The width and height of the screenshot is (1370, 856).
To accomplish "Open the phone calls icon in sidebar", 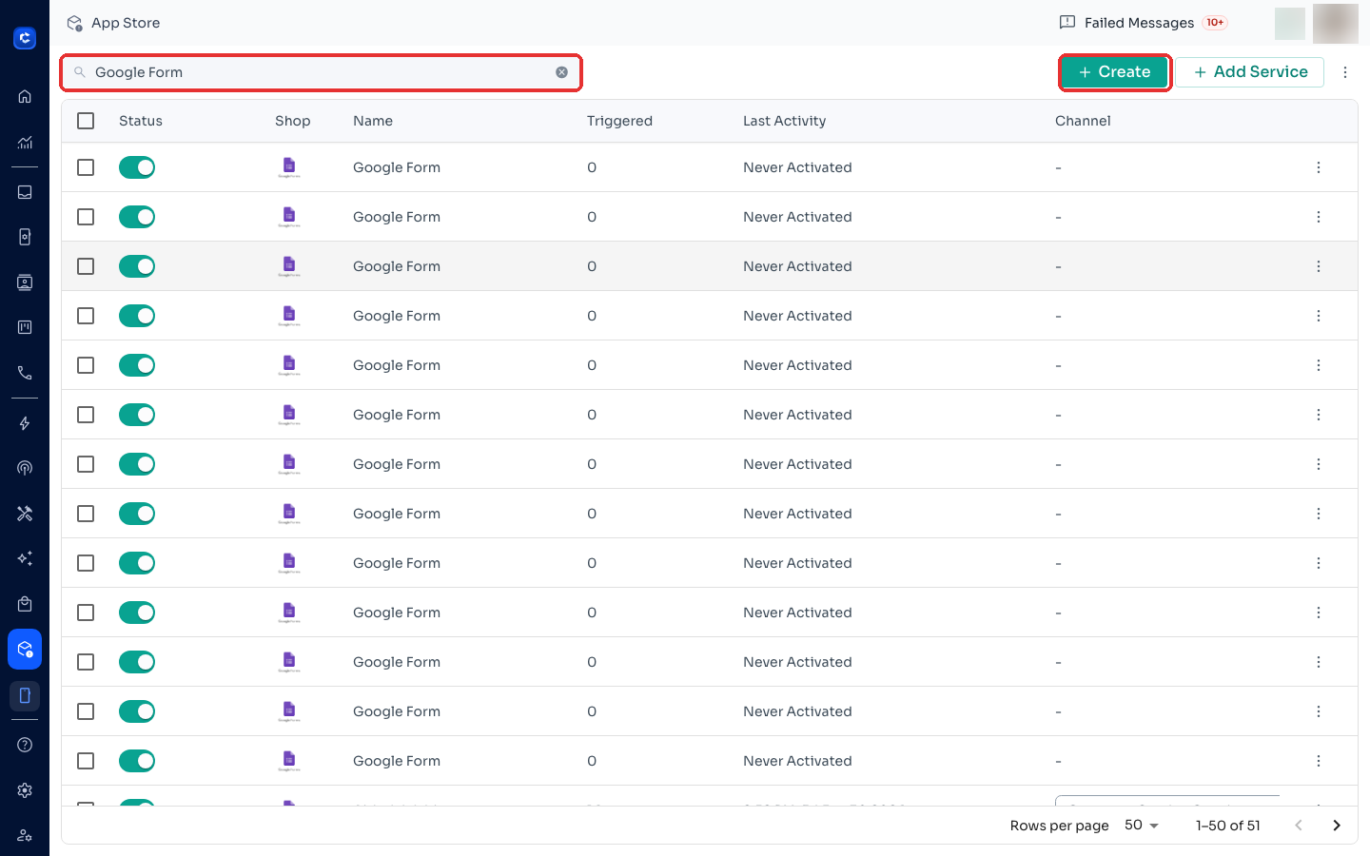I will click(x=25, y=373).
